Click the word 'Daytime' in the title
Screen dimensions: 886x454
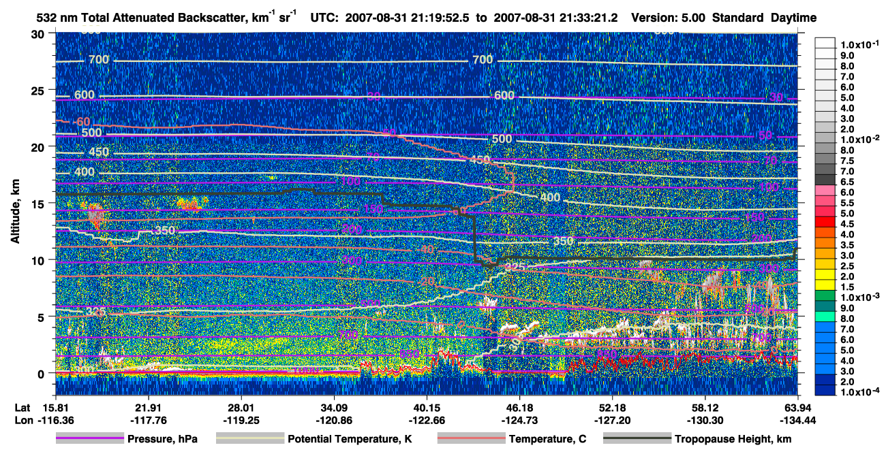[x=793, y=18]
